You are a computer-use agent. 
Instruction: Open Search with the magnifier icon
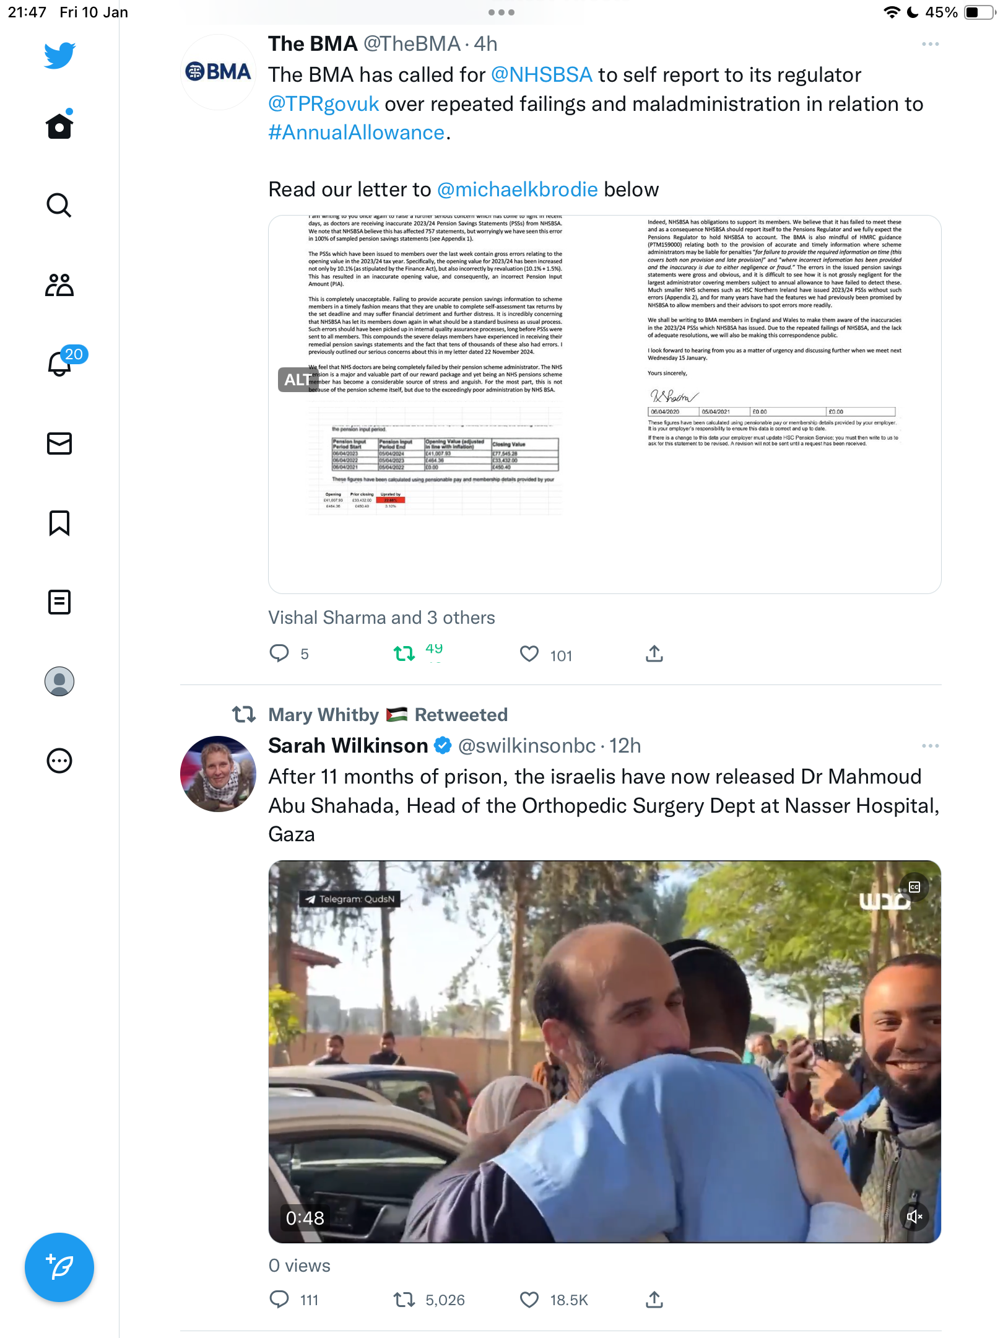[x=59, y=206]
